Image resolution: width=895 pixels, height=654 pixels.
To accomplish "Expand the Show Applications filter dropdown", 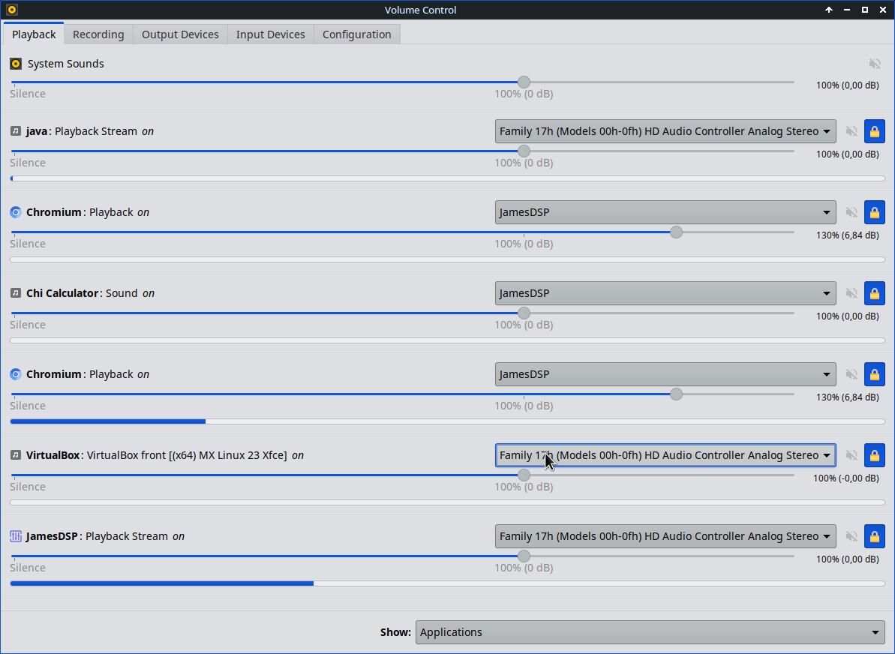I will point(650,632).
